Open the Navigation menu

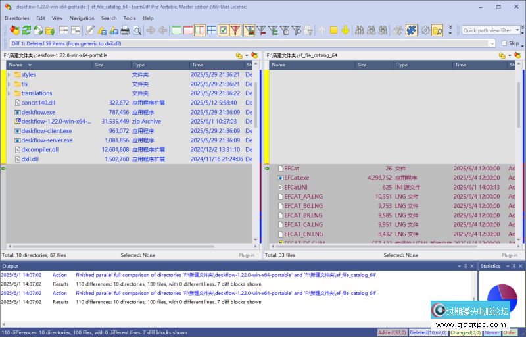(x=82, y=18)
